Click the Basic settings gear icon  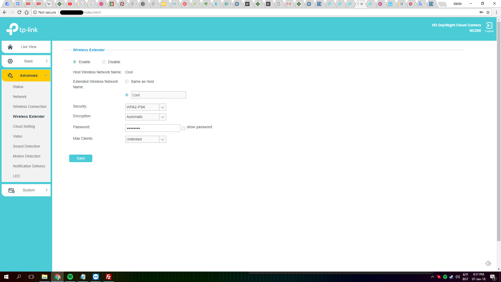[10, 61]
